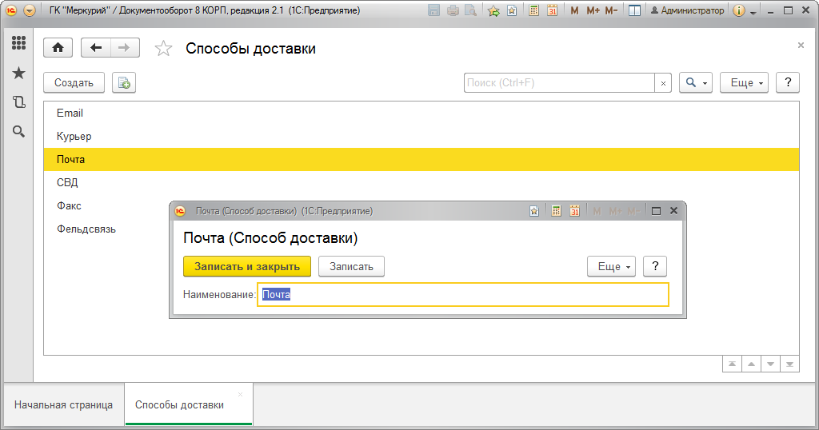819x430 pixels.
Task: Navigate forward with right arrow
Action: pyautogui.click(x=124, y=47)
